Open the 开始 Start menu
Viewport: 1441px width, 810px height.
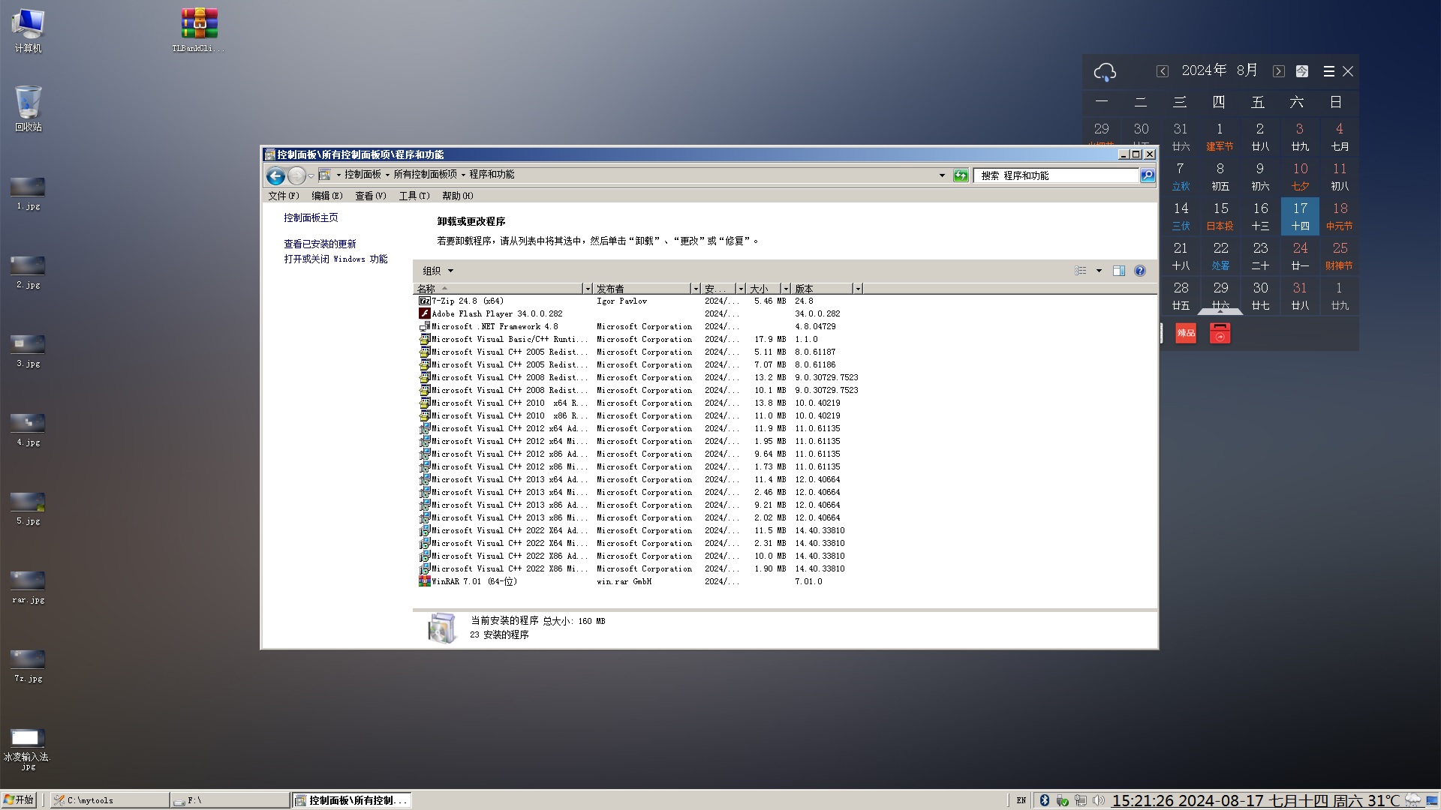pos(19,800)
